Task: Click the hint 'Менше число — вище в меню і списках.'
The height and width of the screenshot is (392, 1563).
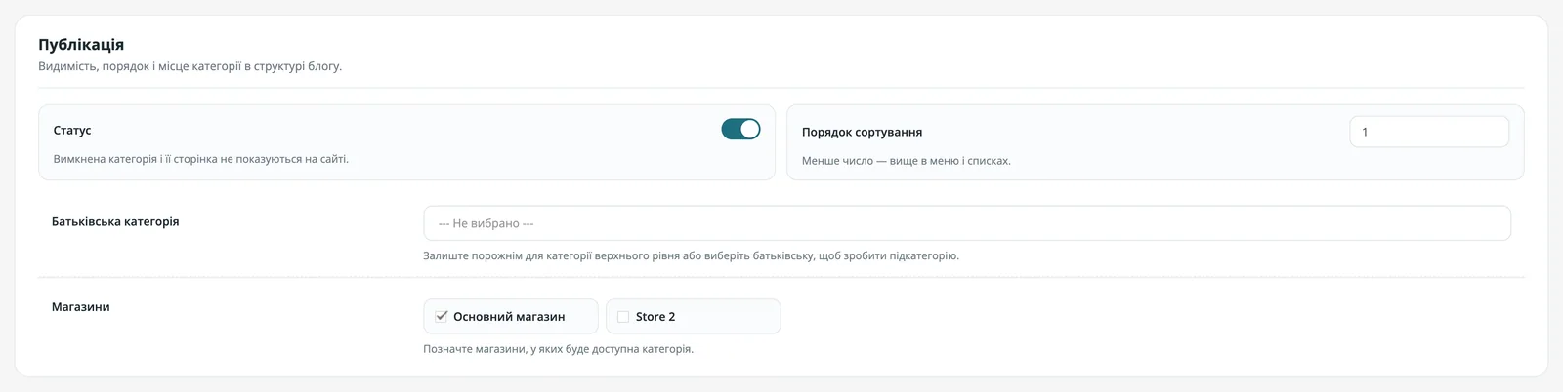Action: 907,161
